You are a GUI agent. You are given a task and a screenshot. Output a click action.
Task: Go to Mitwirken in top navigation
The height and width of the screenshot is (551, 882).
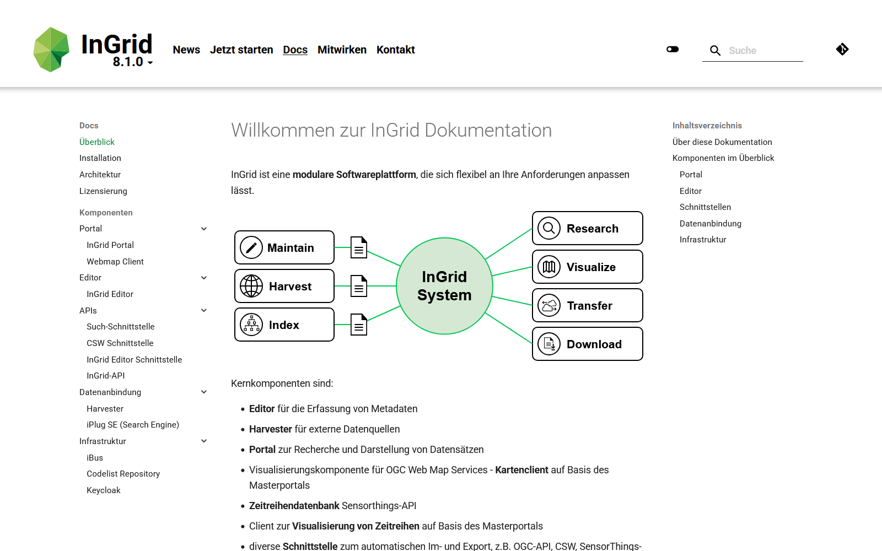tap(342, 50)
